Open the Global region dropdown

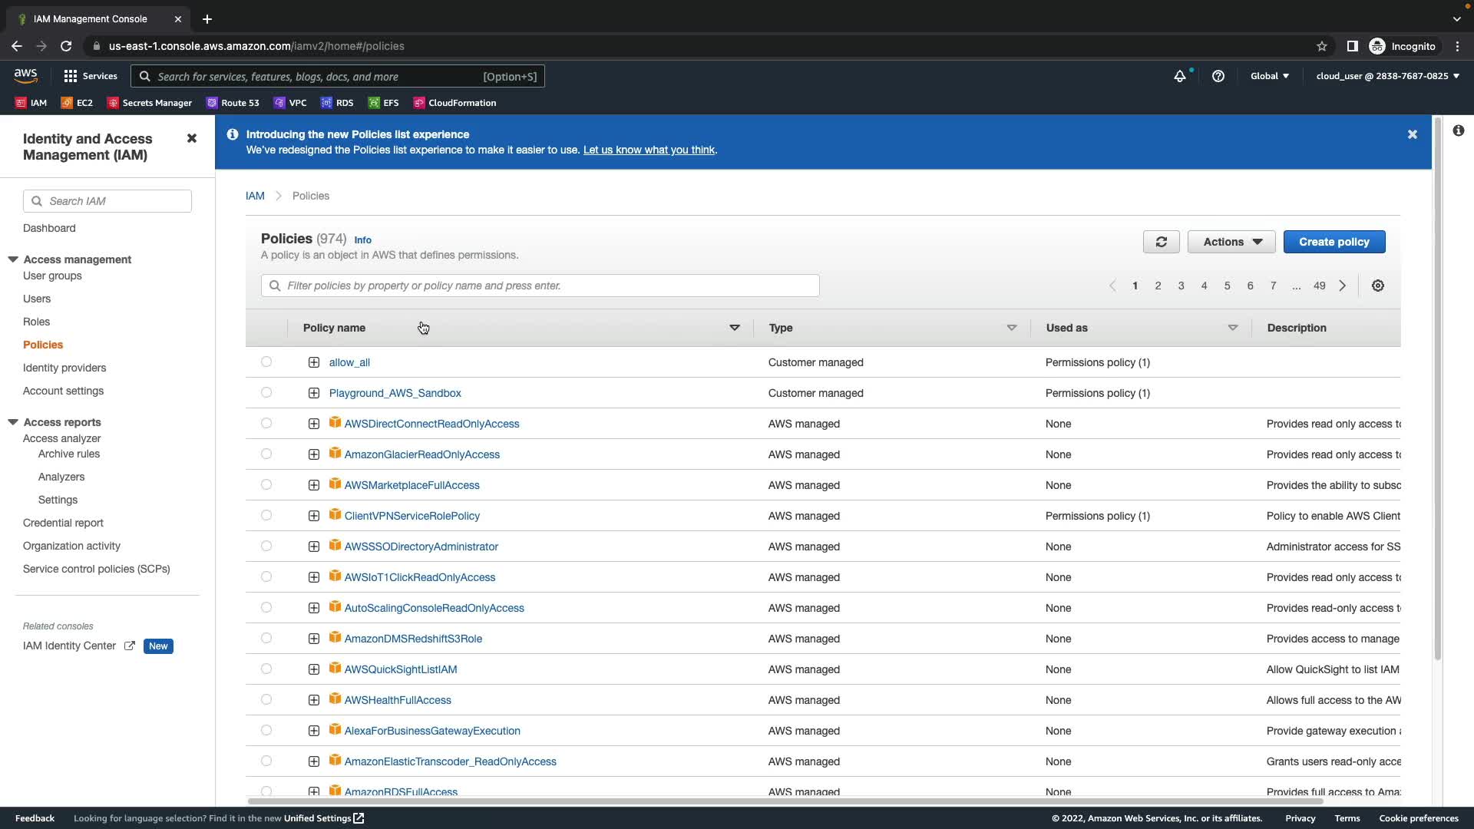point(1269,76)
